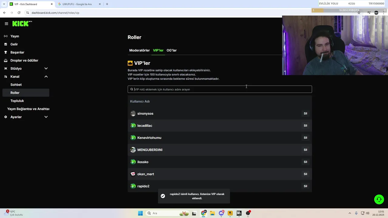Open File Explorer from the taskbar
Viewport: 388px width, 218px height.
pyautogui.click(x=212, y=213)
